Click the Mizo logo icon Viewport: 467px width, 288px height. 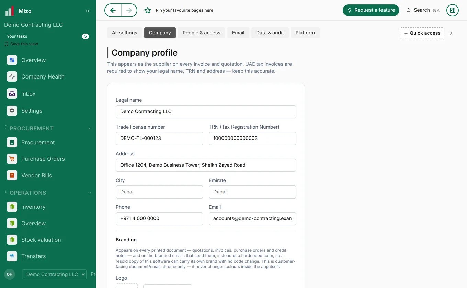point(10,11)
